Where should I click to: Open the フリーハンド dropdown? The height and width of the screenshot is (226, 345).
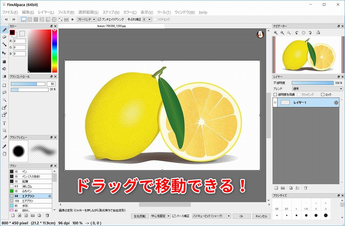(x=87, y=20)
